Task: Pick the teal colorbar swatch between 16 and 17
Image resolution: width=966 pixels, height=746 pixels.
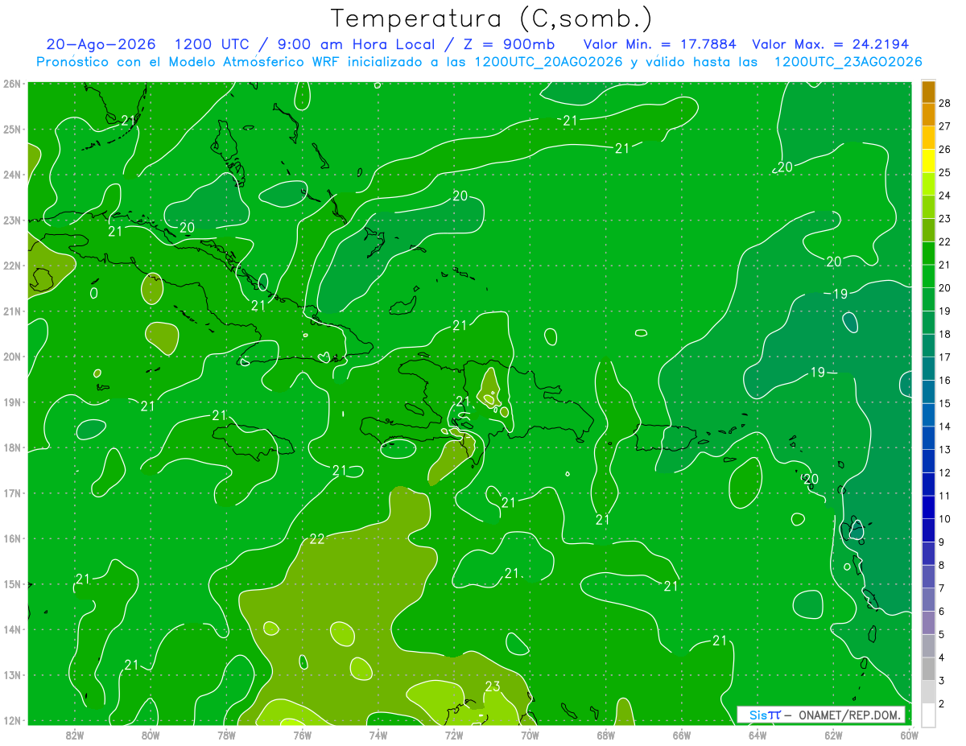Action: click(928, 369)
